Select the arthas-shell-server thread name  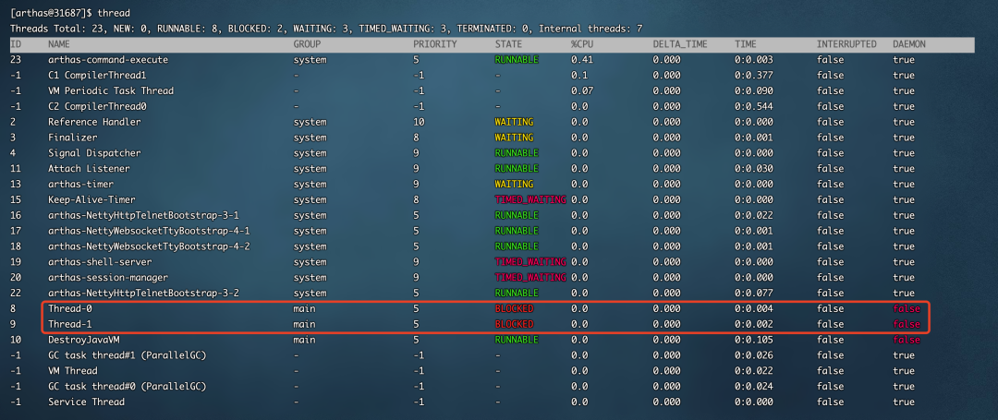tap(100, 262)
